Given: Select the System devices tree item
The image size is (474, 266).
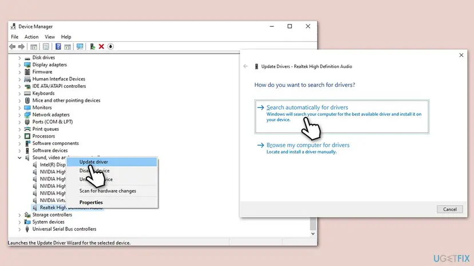Looking at the screenshot, I should [48, 222].
